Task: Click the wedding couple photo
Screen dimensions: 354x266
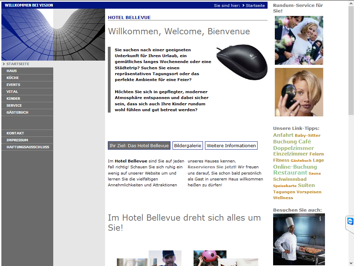Action: tap(299, 40)
